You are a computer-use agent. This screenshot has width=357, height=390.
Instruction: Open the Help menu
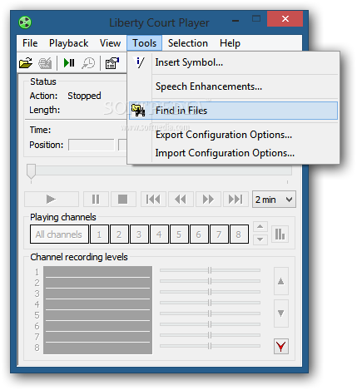coord(230,43)
